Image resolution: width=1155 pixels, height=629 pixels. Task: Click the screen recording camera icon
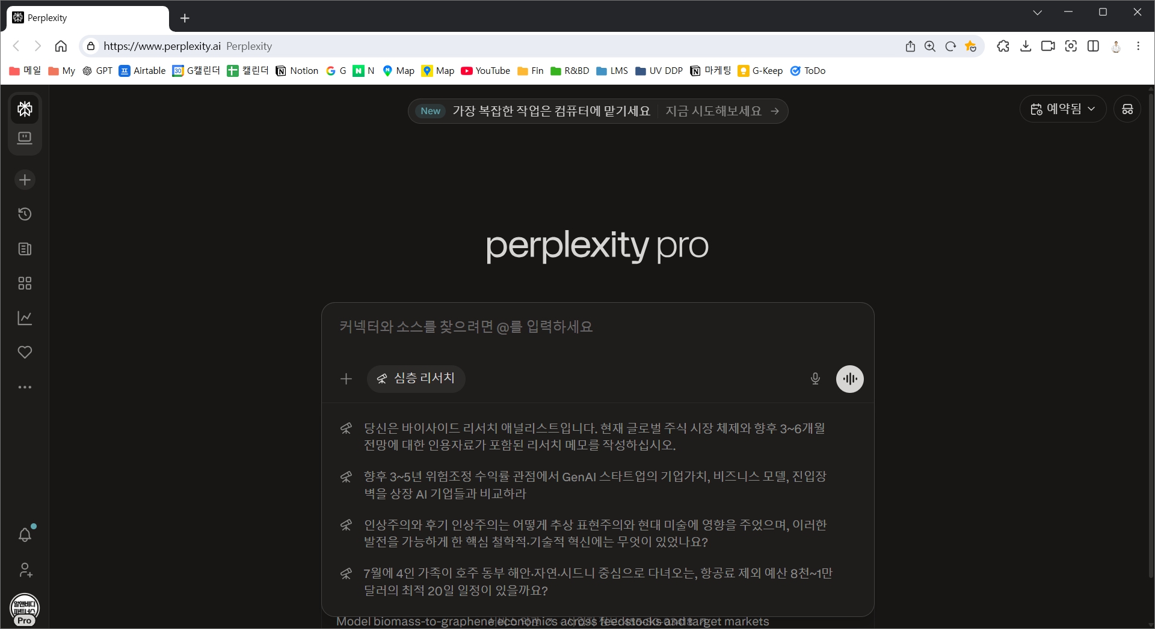click(x=1048, y=46)
